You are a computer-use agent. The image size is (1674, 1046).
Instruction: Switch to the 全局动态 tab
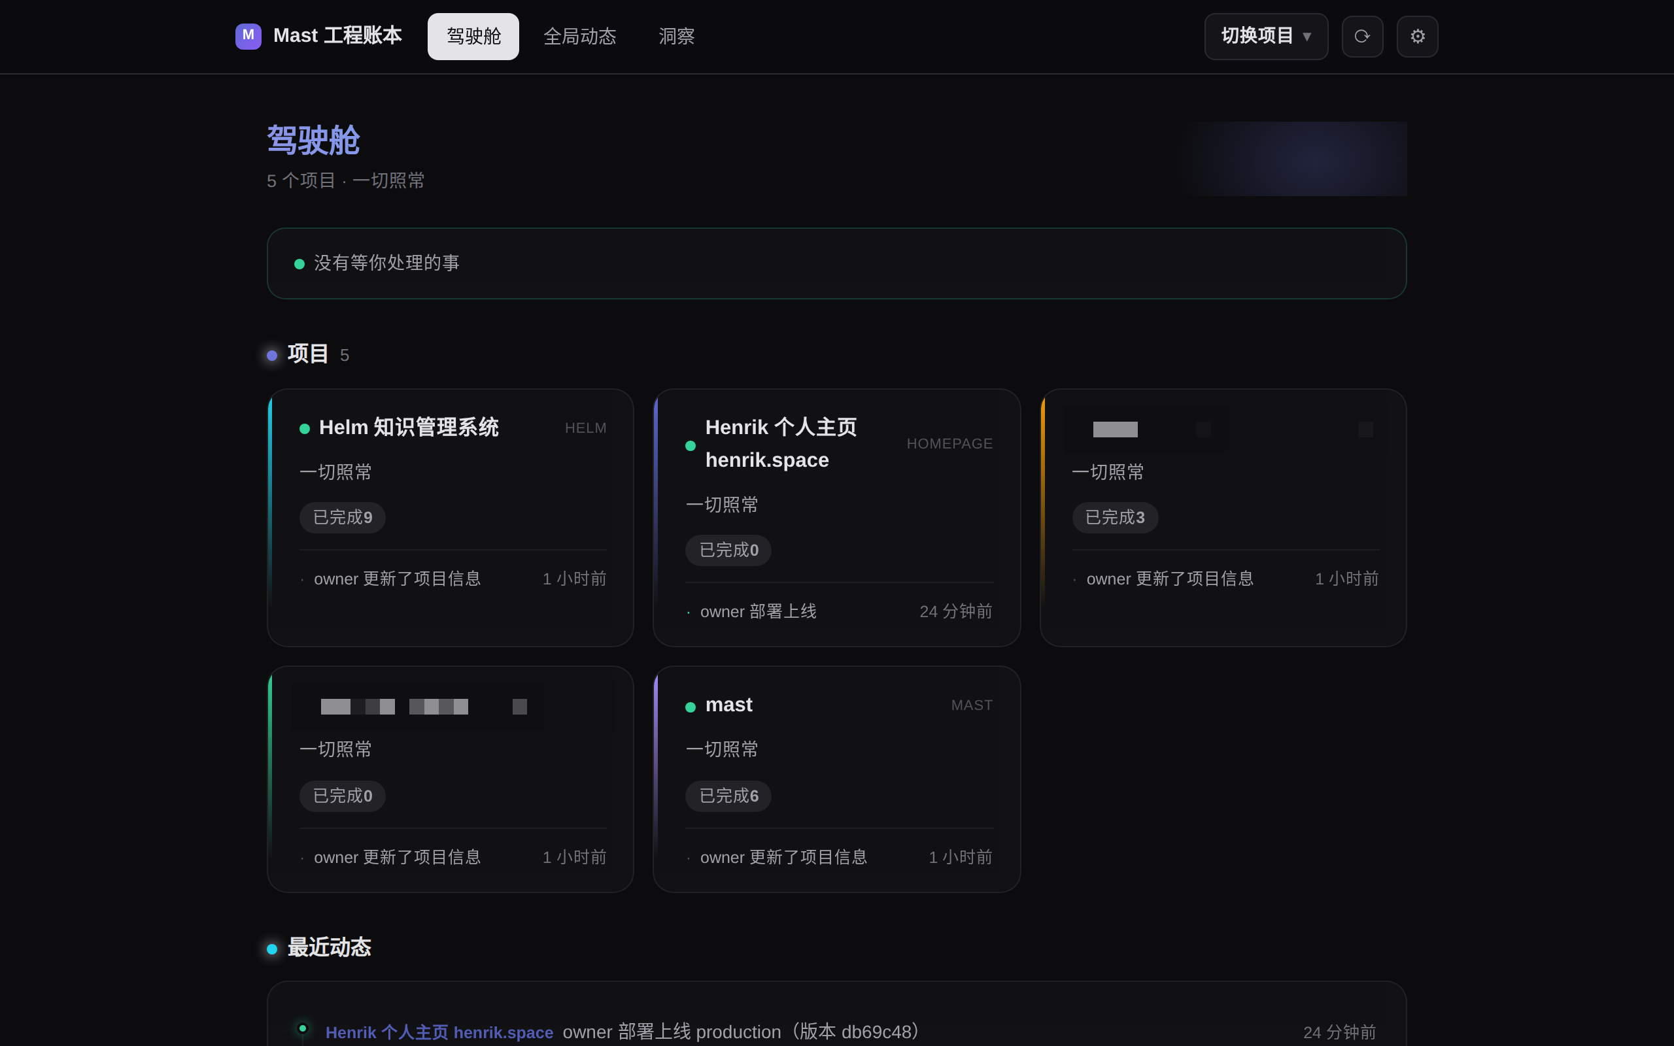579,36
